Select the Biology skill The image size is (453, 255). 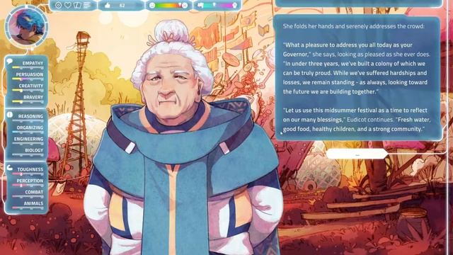(28, 152)
